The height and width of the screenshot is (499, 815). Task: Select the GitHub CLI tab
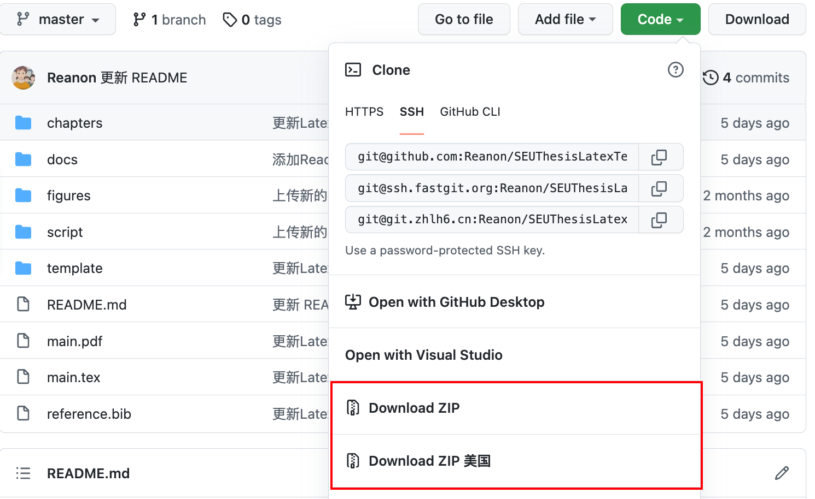pyautogui.click(x=469, y=111)
